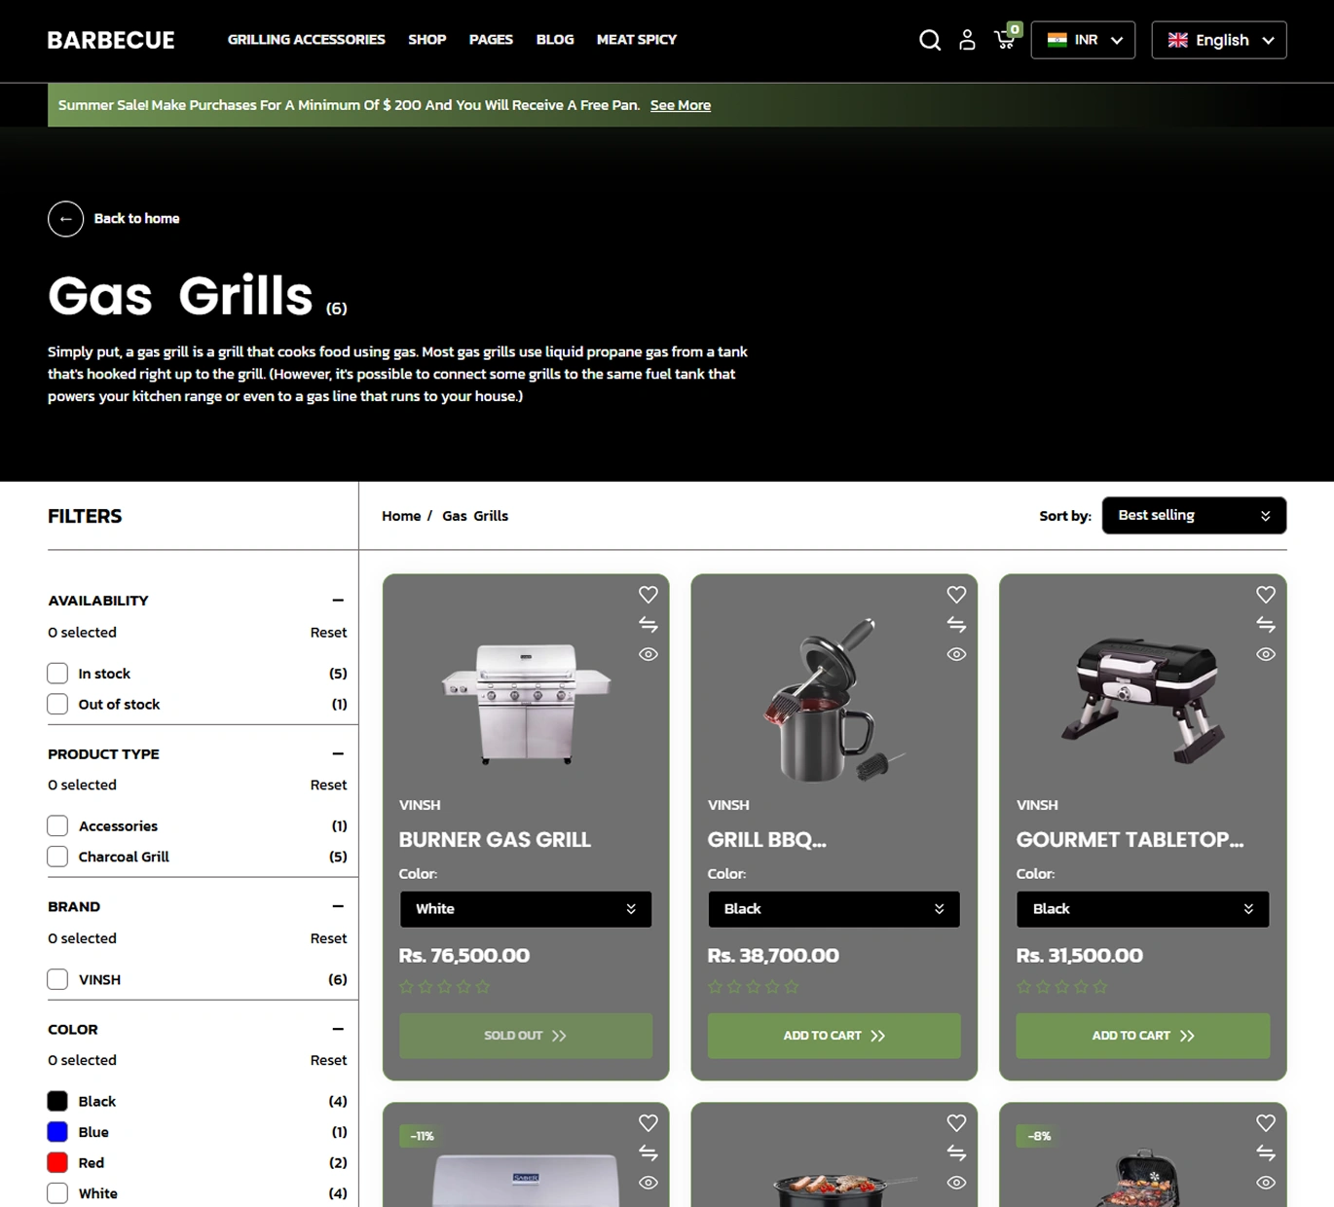Check the In stock filter
Image resolution: width=1334 pixels, height=1207 pixels.
pyautogui.click(x=57, y=674)
